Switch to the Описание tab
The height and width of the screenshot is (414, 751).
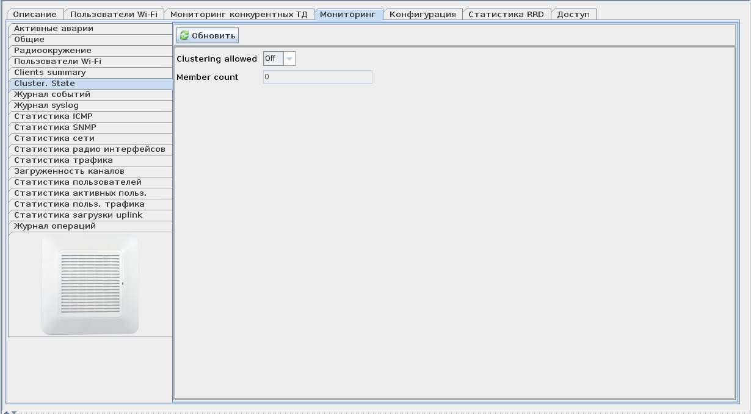pos(35,14)
